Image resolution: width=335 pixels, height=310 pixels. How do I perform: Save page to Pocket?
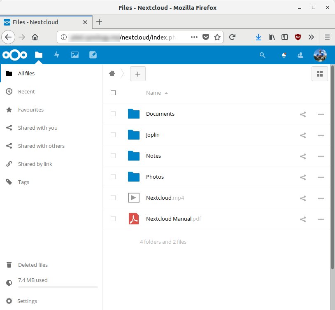[x=205, y=37]
